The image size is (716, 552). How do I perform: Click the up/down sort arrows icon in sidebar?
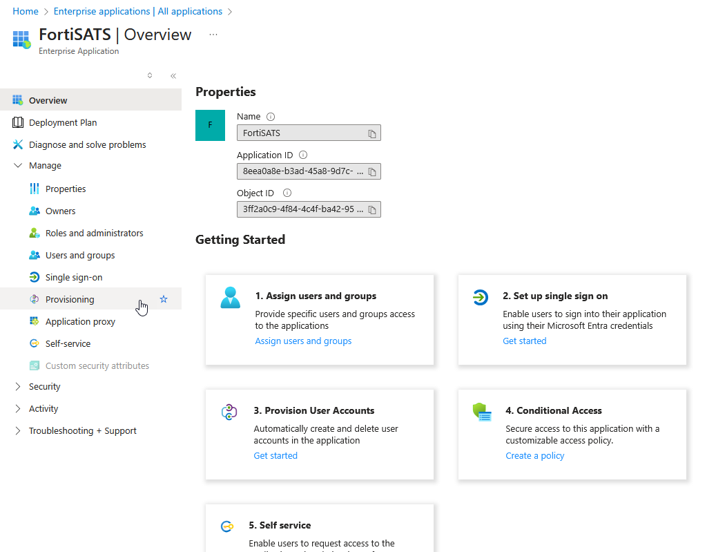(x=150, y=75)
